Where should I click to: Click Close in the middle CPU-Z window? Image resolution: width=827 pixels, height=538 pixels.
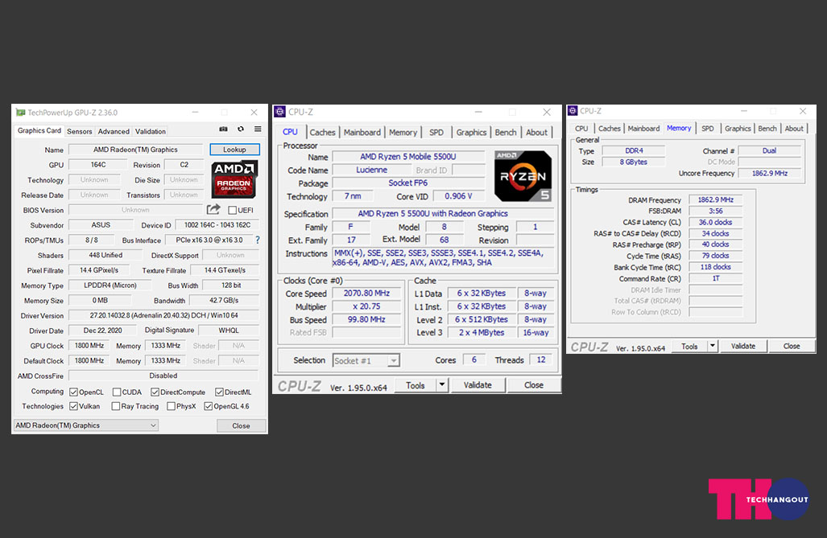point(534,385)
